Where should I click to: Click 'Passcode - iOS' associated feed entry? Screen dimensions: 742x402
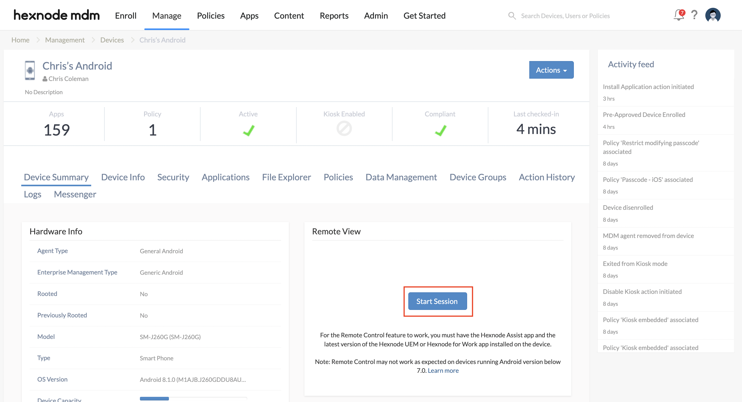647,180
